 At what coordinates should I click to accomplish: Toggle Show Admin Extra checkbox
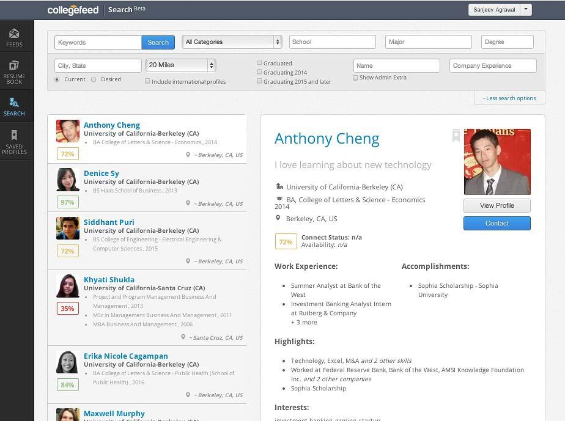[355, 78]
